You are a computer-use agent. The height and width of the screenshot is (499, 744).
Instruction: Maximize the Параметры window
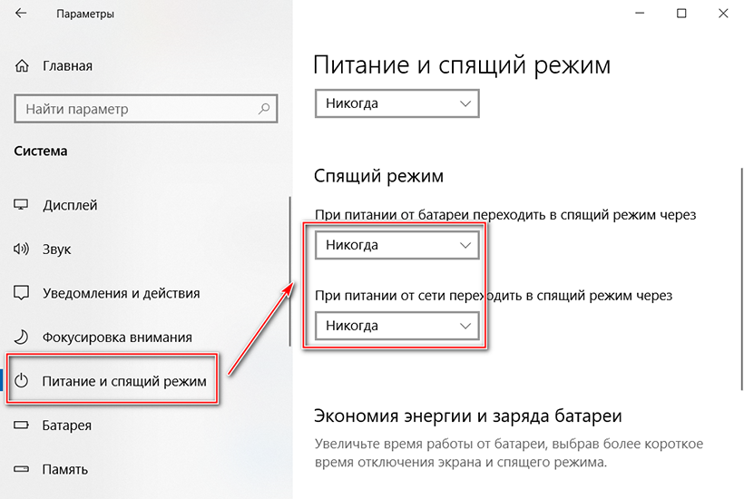point(681,14)
